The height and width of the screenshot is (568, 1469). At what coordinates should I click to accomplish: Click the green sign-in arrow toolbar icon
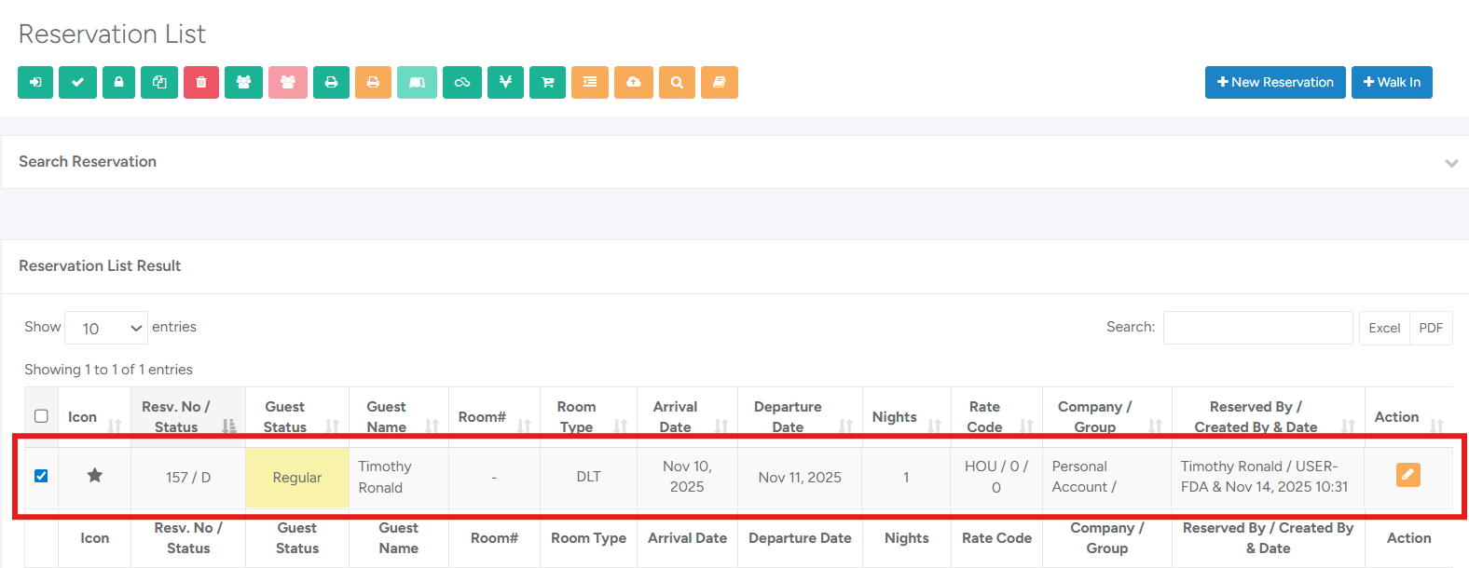pyautogui.click(x=35, y=82)
